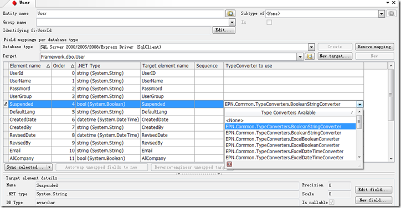This screenshot has width=401, height=208.
Task: Click the New field... button
Action: [373, 200]
